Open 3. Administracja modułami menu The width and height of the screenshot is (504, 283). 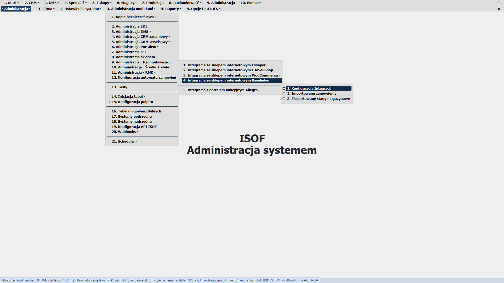point(131,9)
